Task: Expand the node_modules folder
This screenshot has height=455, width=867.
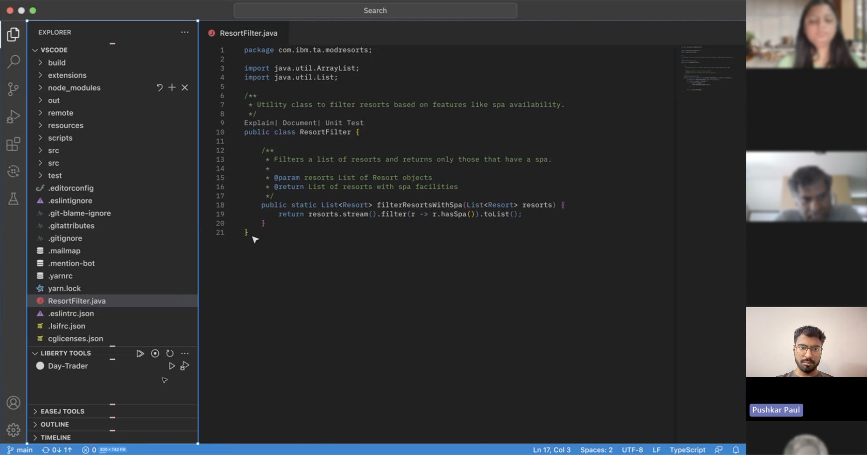Action: (74, 88)
